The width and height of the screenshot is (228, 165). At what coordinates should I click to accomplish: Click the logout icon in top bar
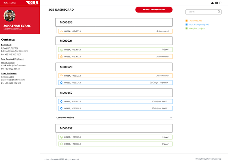tap(220, 3)
